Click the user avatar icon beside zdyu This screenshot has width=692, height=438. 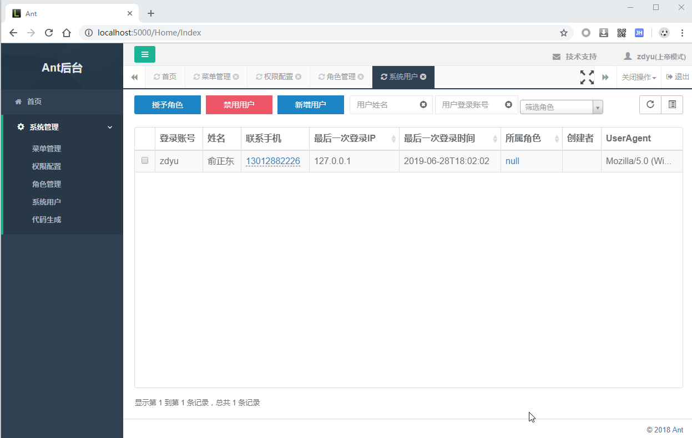[x=628, y=56]
